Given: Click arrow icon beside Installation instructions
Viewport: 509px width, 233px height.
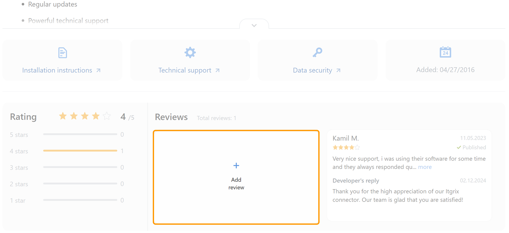Looking at the screenshot, I should [x=99, y=70].
